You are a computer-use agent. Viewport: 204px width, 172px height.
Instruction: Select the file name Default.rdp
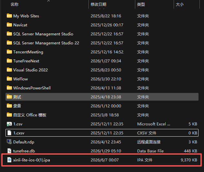tap(24, 142)
